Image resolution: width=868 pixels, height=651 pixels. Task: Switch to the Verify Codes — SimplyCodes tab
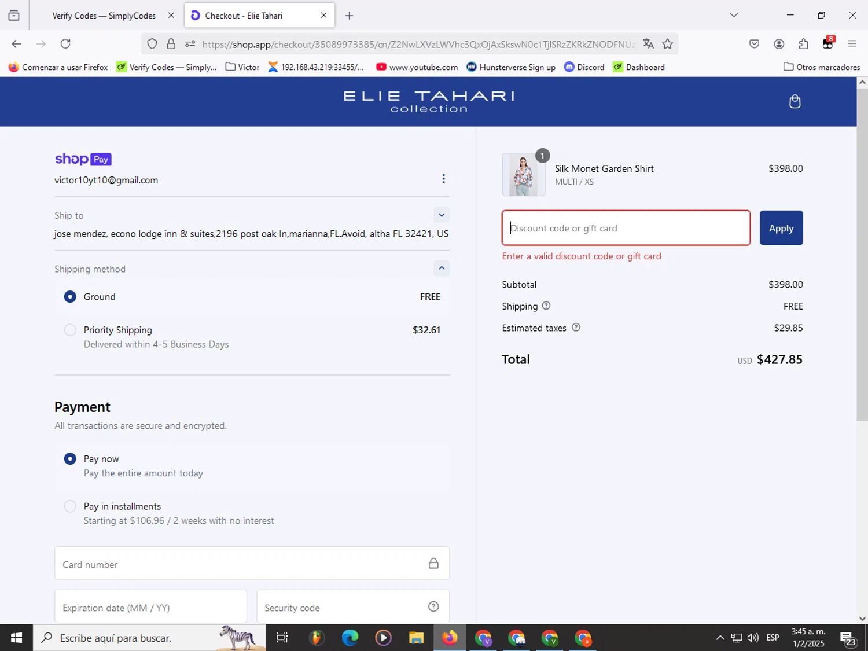click(104, 16)
